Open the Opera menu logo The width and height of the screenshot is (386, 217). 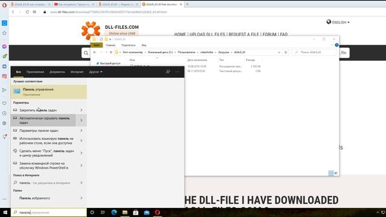[x=4, y=5]
